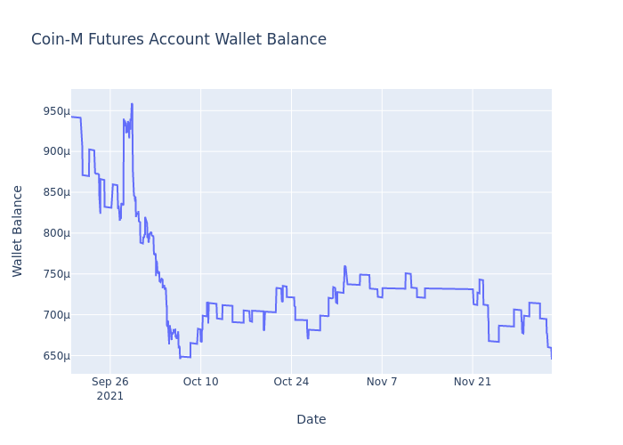The height and width of the screenshot is (445, 623).
Task: Click the line's starting point at far left
Action: pyautogui.click(x=72, y=117)
